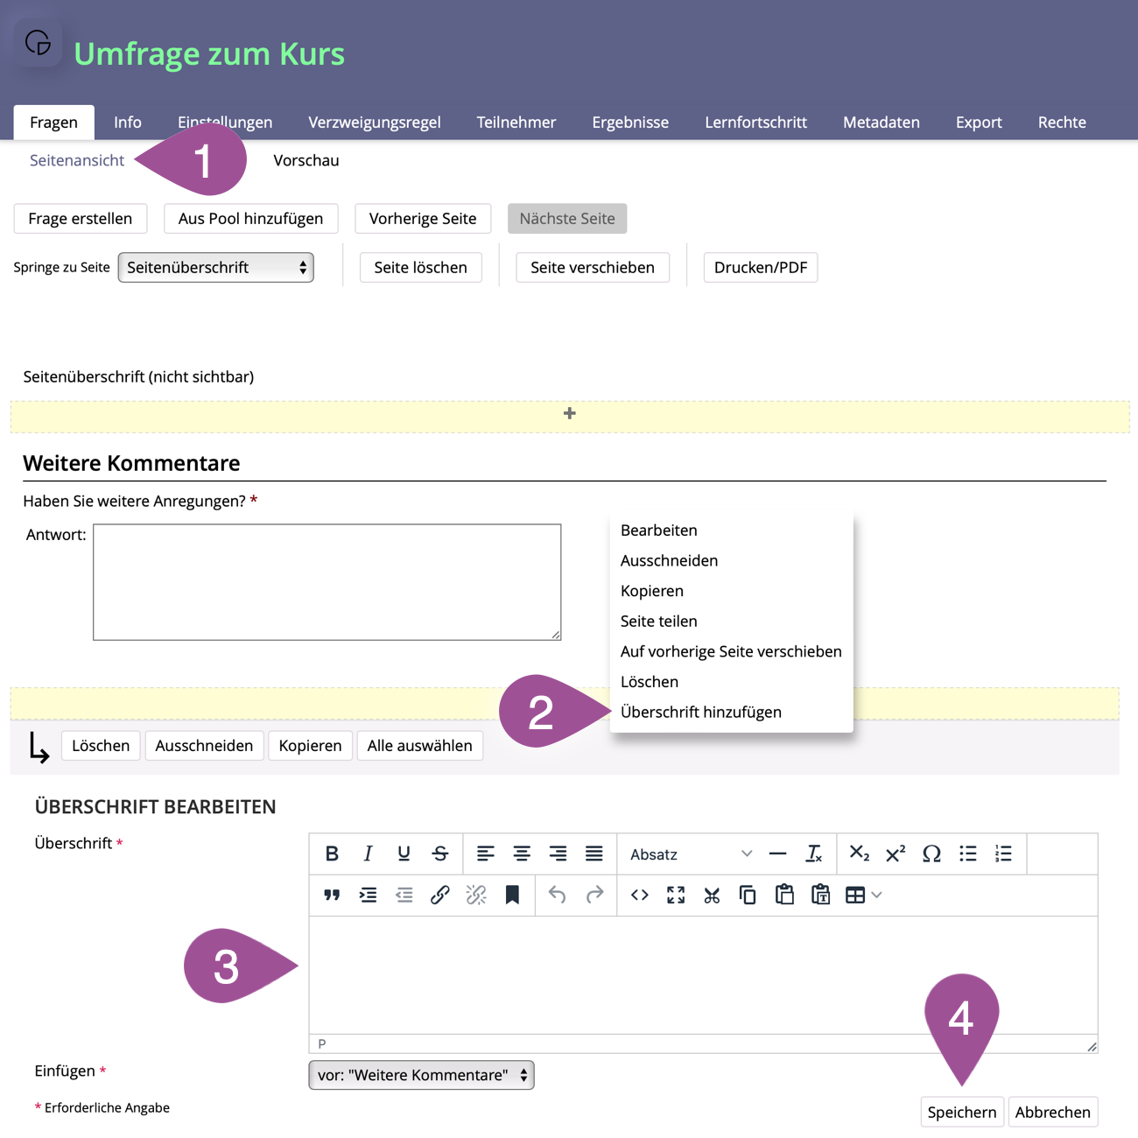Click the strikethrough icon
Viewport: 1138px width, 1138px height.
tap(440, 853)
